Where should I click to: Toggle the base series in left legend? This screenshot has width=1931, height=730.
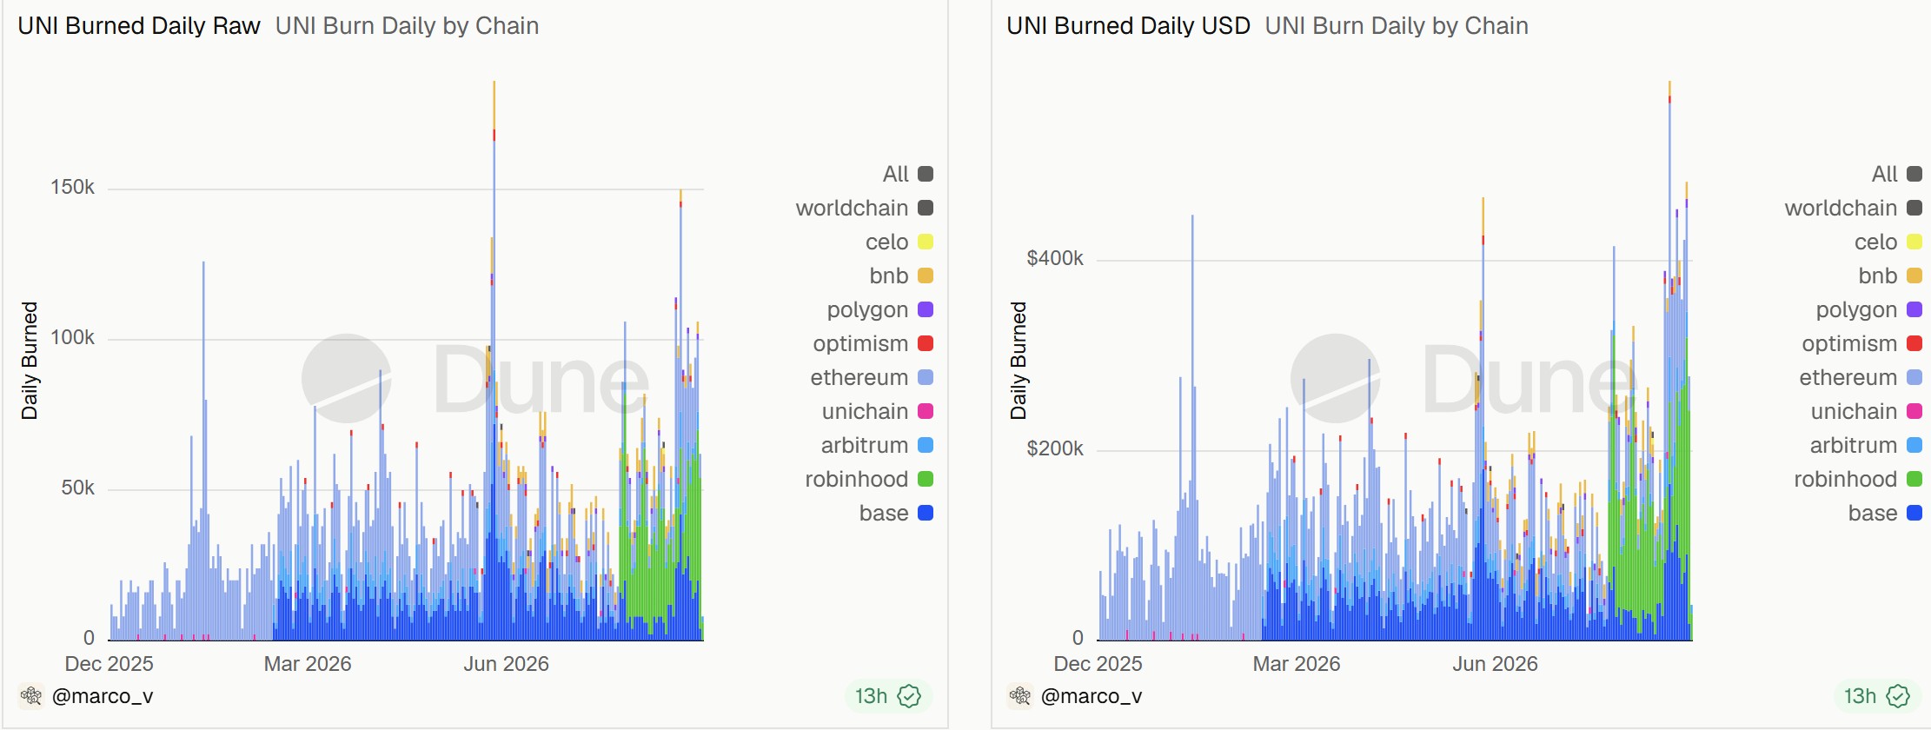(x=895, y=514)
